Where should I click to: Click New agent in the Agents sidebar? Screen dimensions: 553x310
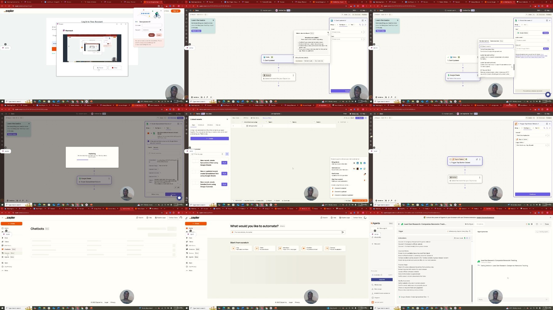(x=382, y=228)
